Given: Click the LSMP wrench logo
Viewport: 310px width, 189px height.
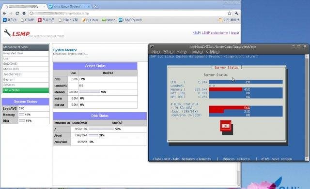Looking at the screenshot, I should [x=7, y=33].
